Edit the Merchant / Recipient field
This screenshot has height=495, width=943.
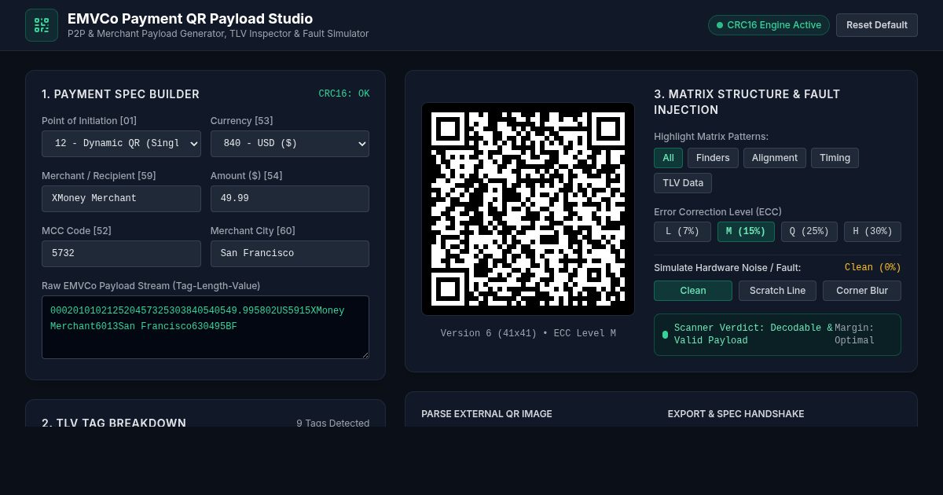(x=121, y=199)
